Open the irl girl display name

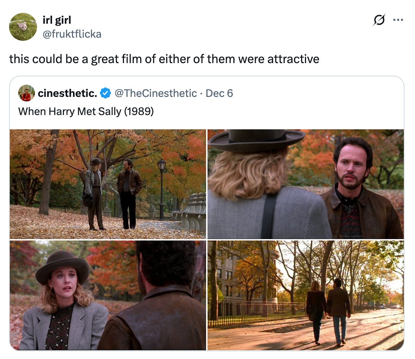click(57, 20)
